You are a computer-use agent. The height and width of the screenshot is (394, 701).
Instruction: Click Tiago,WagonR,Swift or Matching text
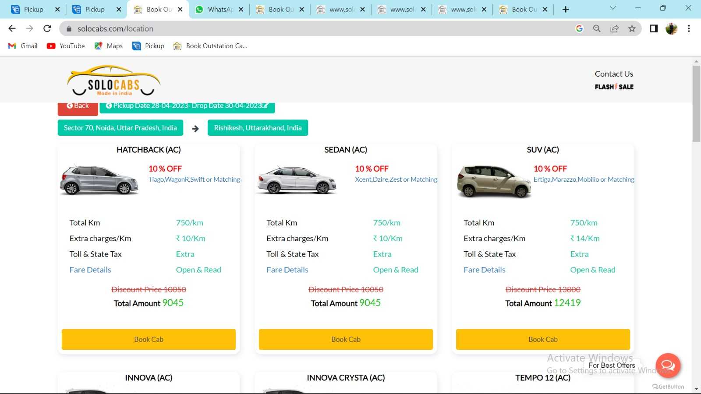tap(194, 179)
